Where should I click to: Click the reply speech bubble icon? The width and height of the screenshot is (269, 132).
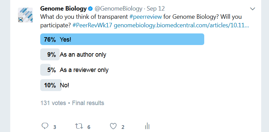(45, 126)
